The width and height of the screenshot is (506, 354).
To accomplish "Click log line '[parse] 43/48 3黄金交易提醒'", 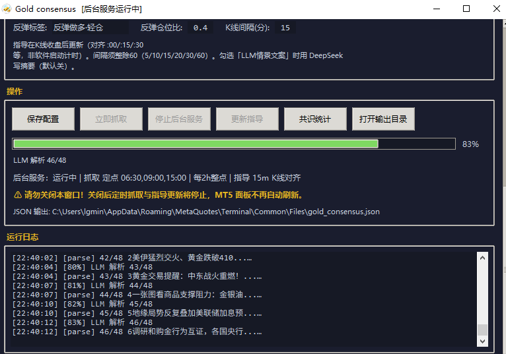I will coord(137,276).
